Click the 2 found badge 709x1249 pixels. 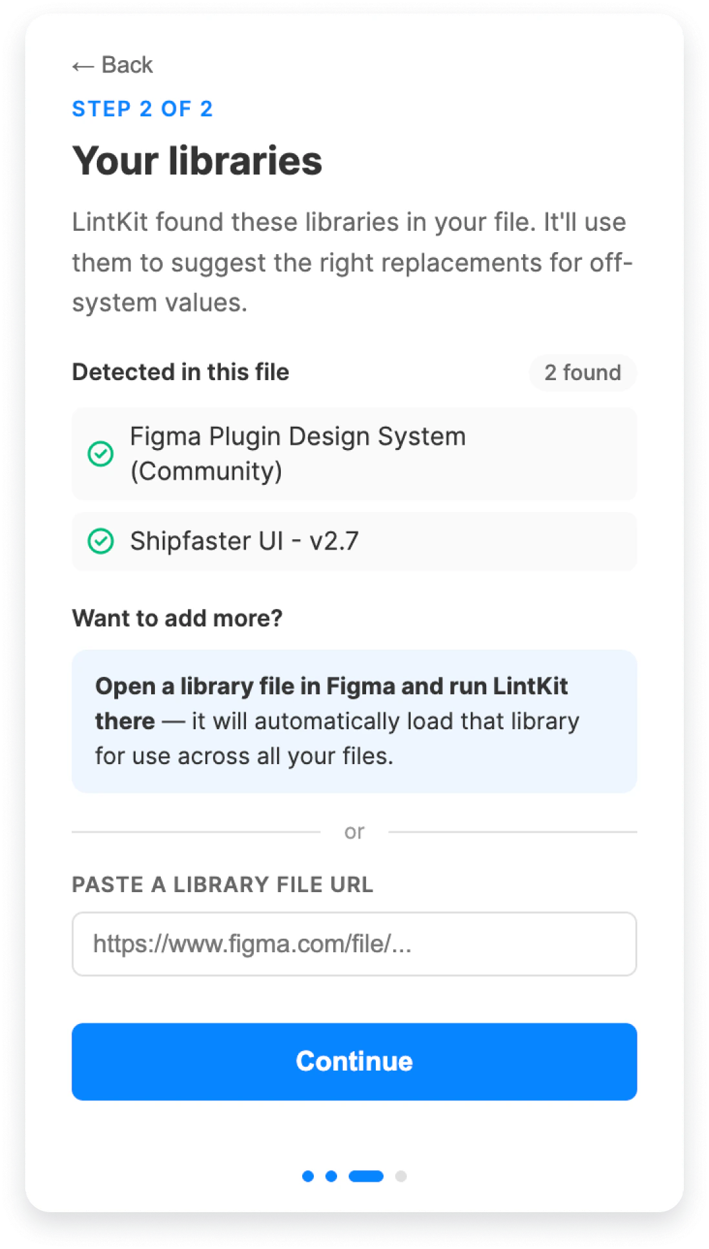click(x=582, y=372)
